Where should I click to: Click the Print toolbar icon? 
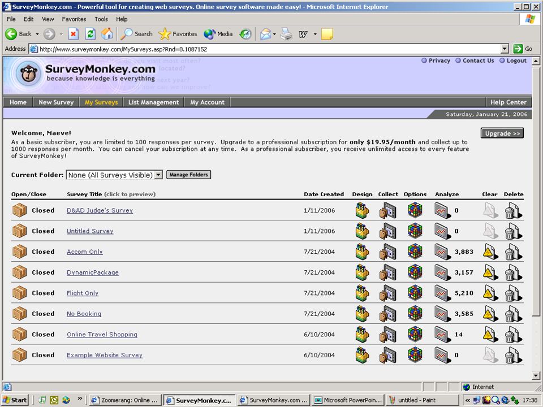point(286,34)
